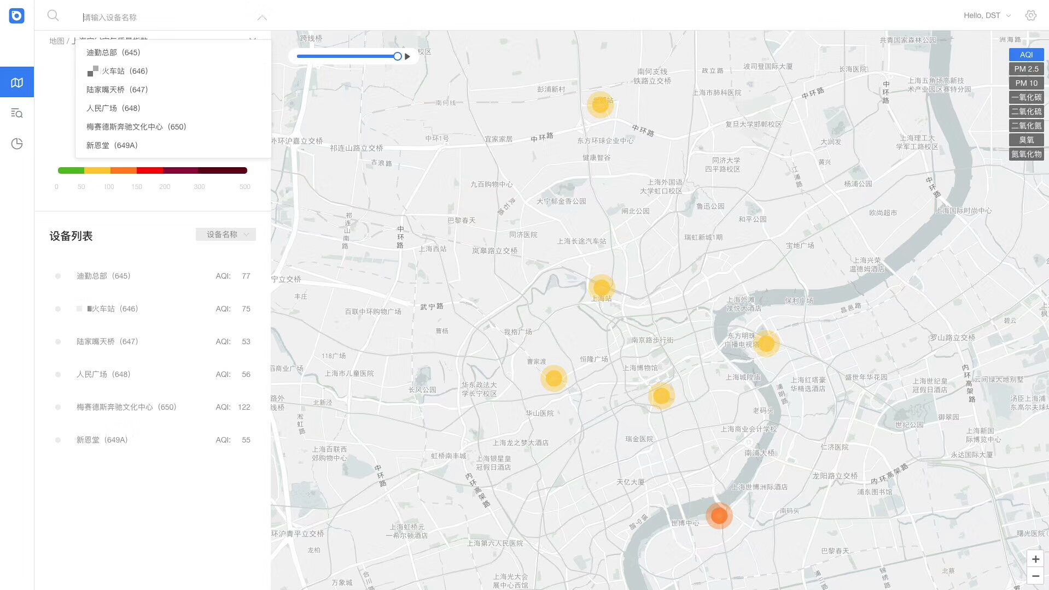Zoom in on the map

[1035, 559]
